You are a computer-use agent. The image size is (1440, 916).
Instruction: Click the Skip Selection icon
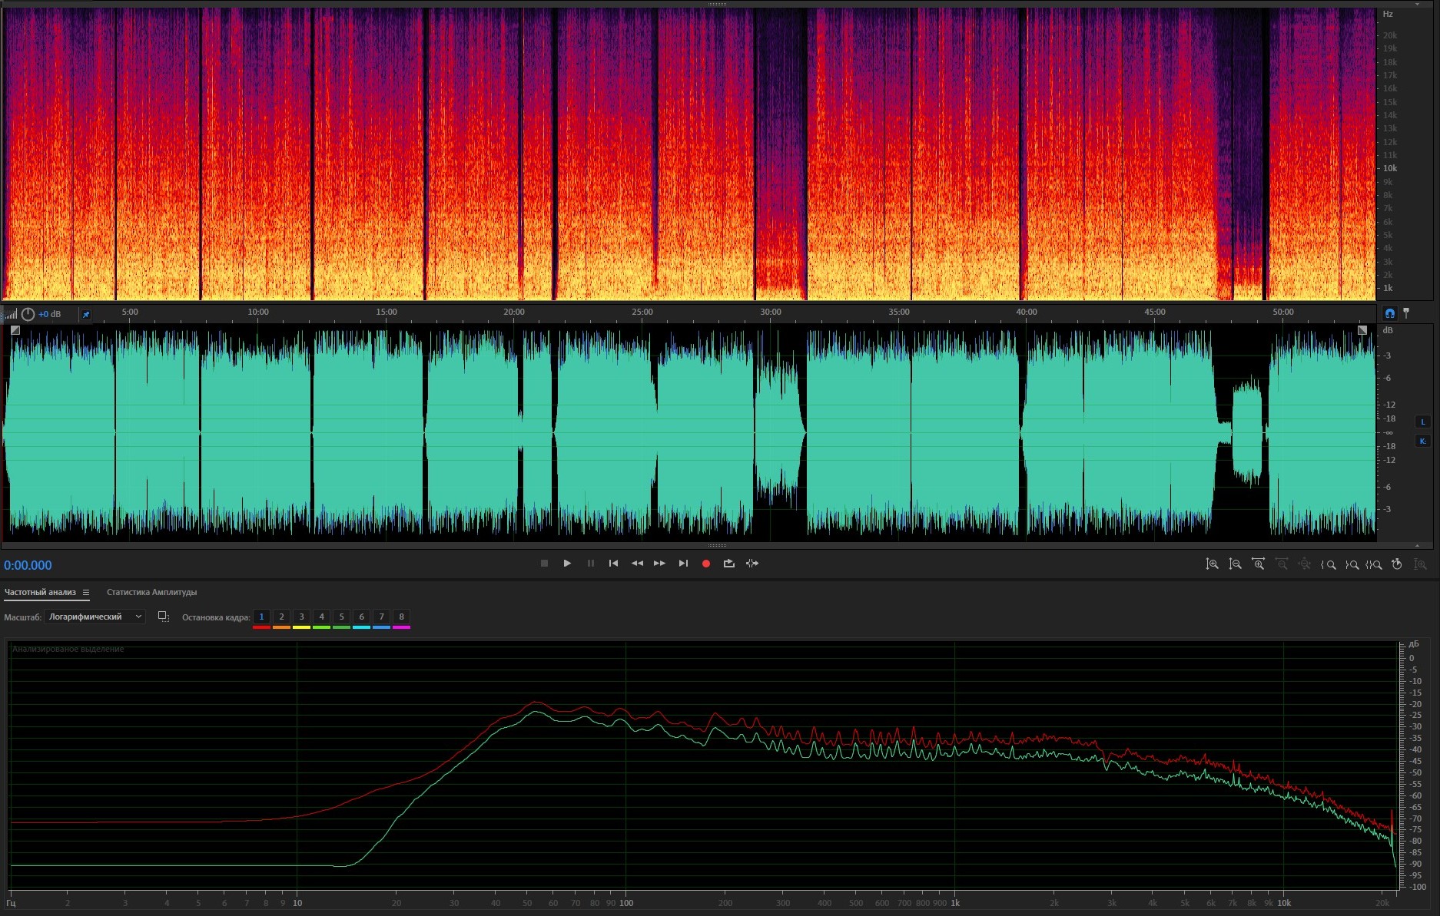tap(752, 564)
